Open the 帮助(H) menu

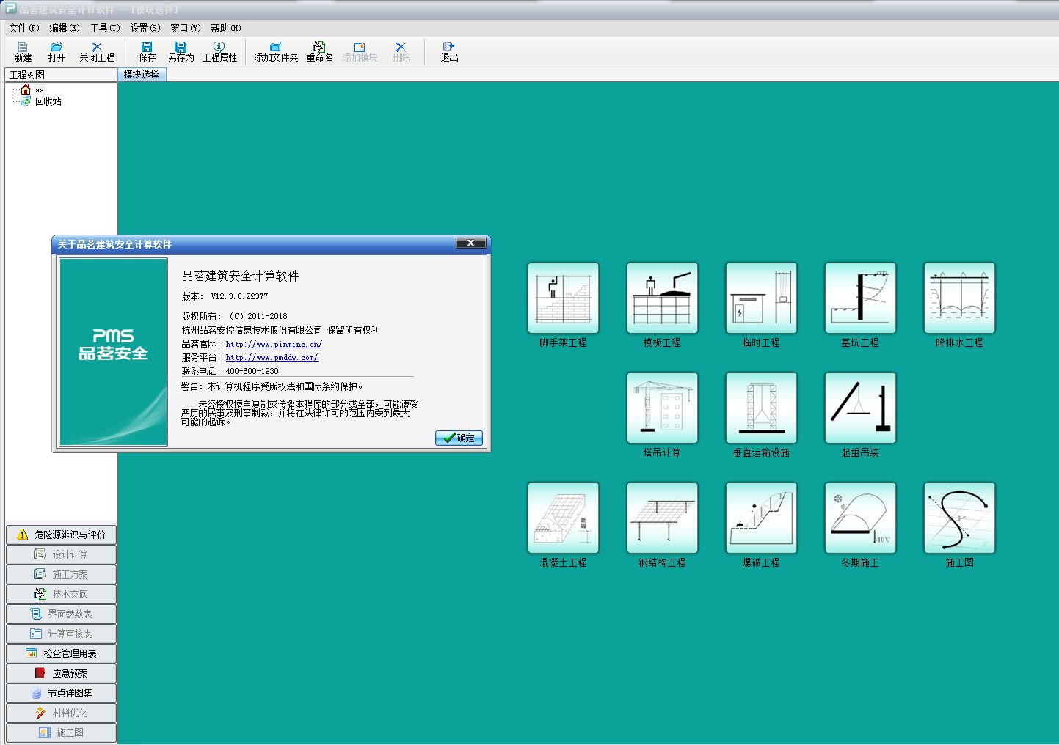click(225, 28)
